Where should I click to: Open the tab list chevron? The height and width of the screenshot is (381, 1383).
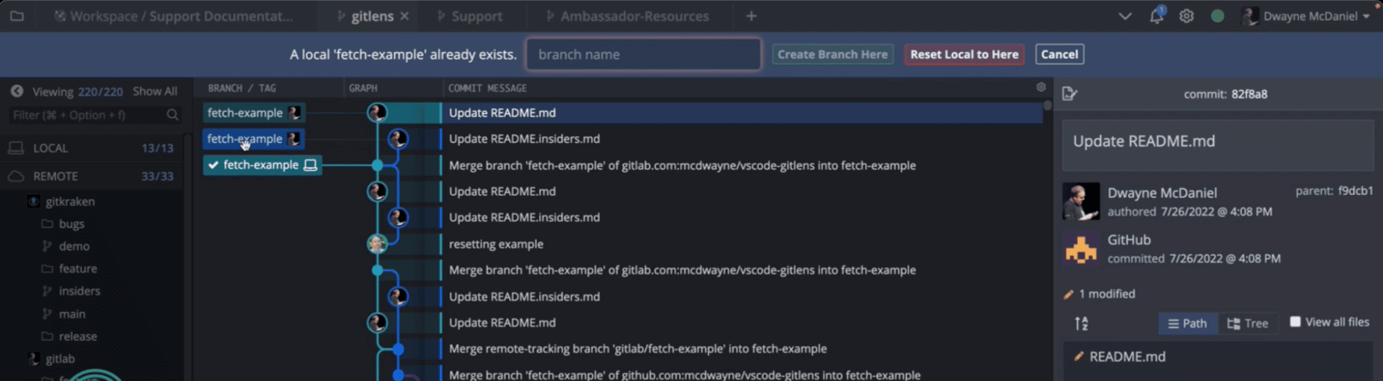(1125, 16)
